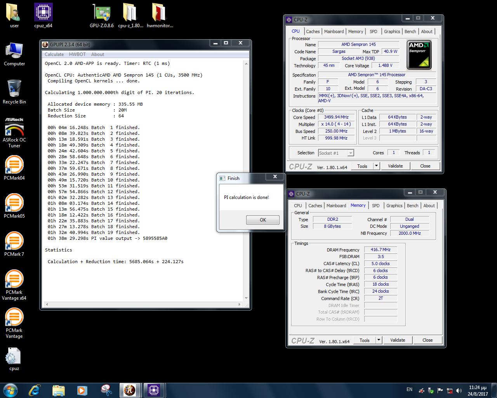Viewport: 497px width, 398px height.
Task: Open Graphics tab in upper CPU-Z window
Action: pos(392,31)
